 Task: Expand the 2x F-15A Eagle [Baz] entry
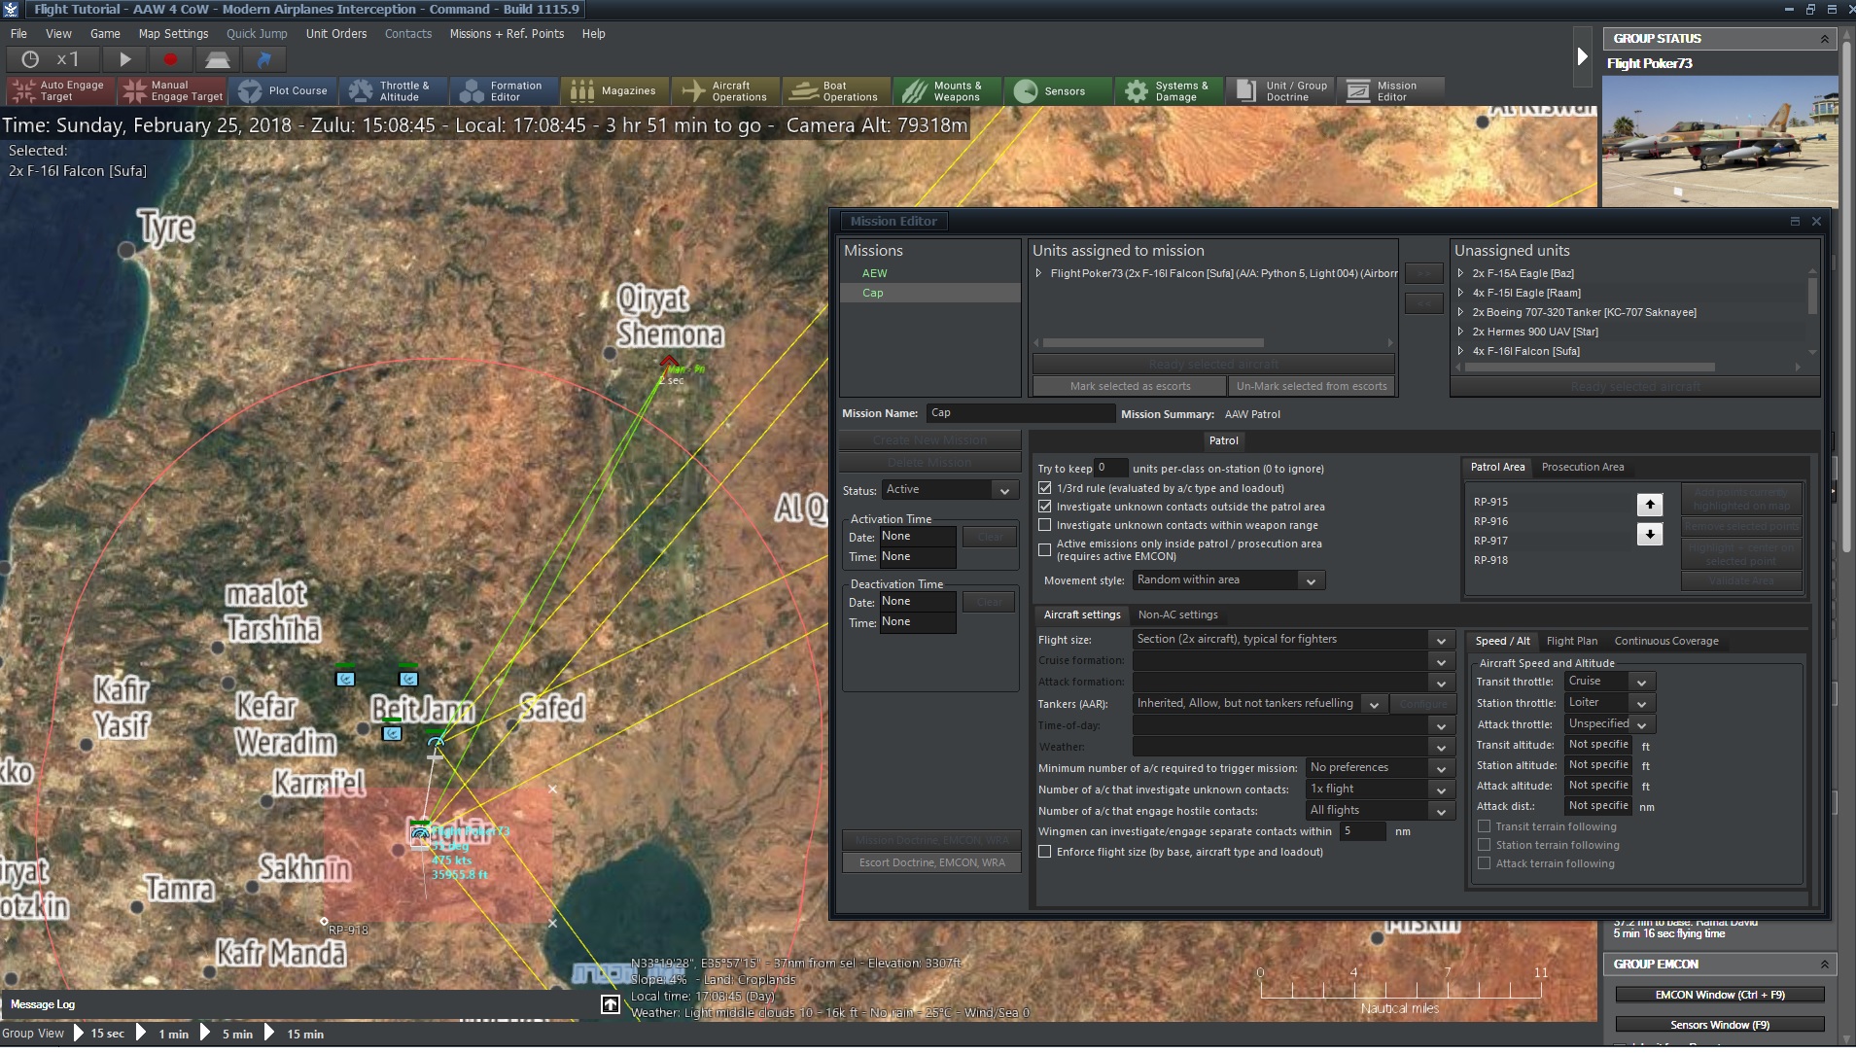click(x=1460, y=273)
